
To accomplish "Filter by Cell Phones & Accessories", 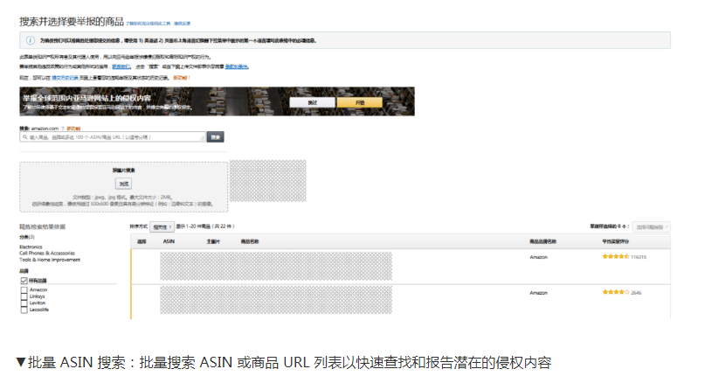I will point(44,253).
